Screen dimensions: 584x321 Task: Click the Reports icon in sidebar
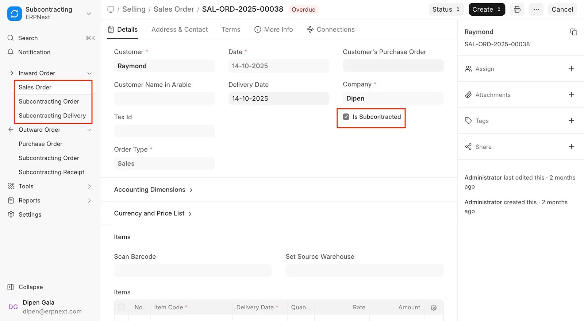[11, 200]
